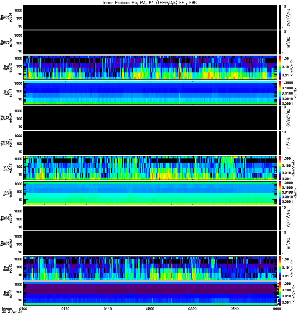Select the 0500 time axis label

pyautogui.click(x=150, y=308)
